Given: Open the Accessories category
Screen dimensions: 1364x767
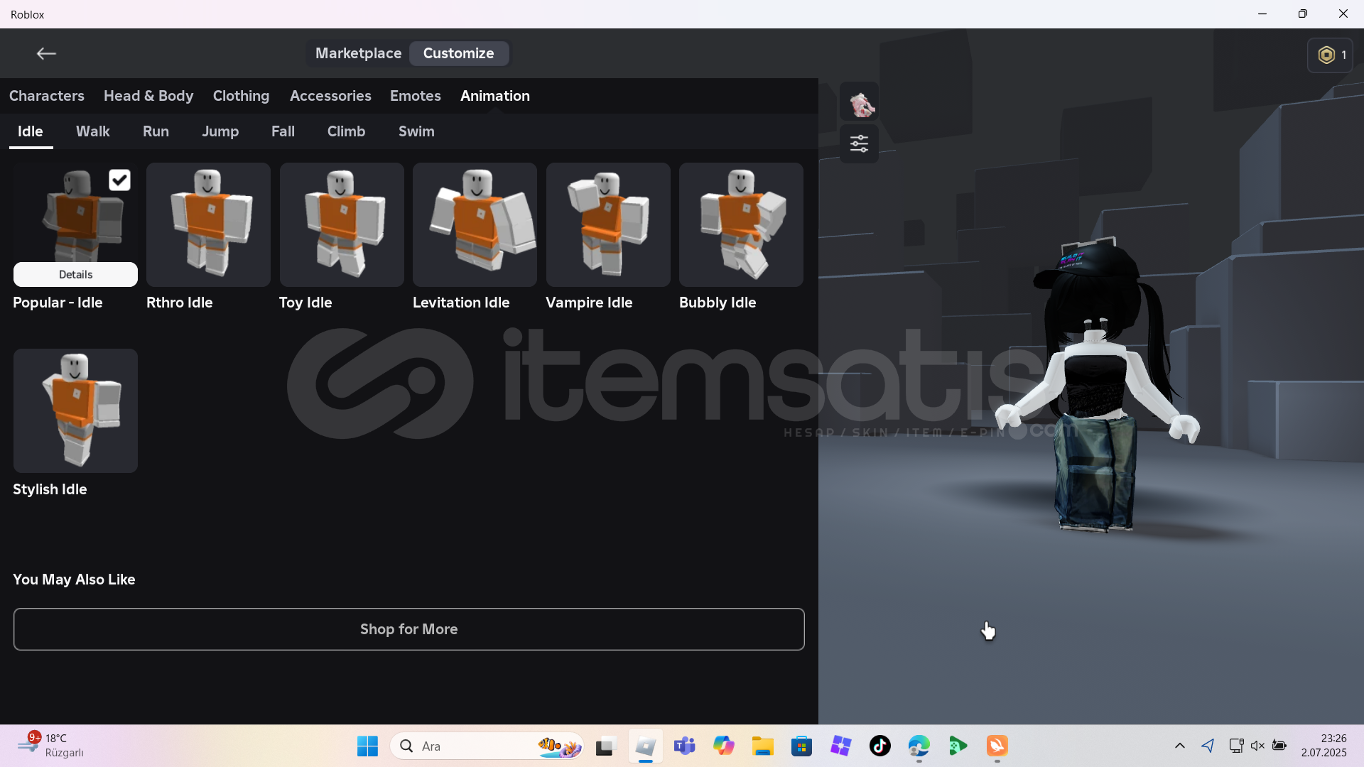Looking at the screenshot, I should point(330,96).
